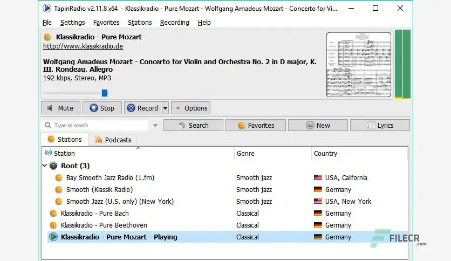
Task: Collapse the Root (3) folder chevron
Action: 45,166
